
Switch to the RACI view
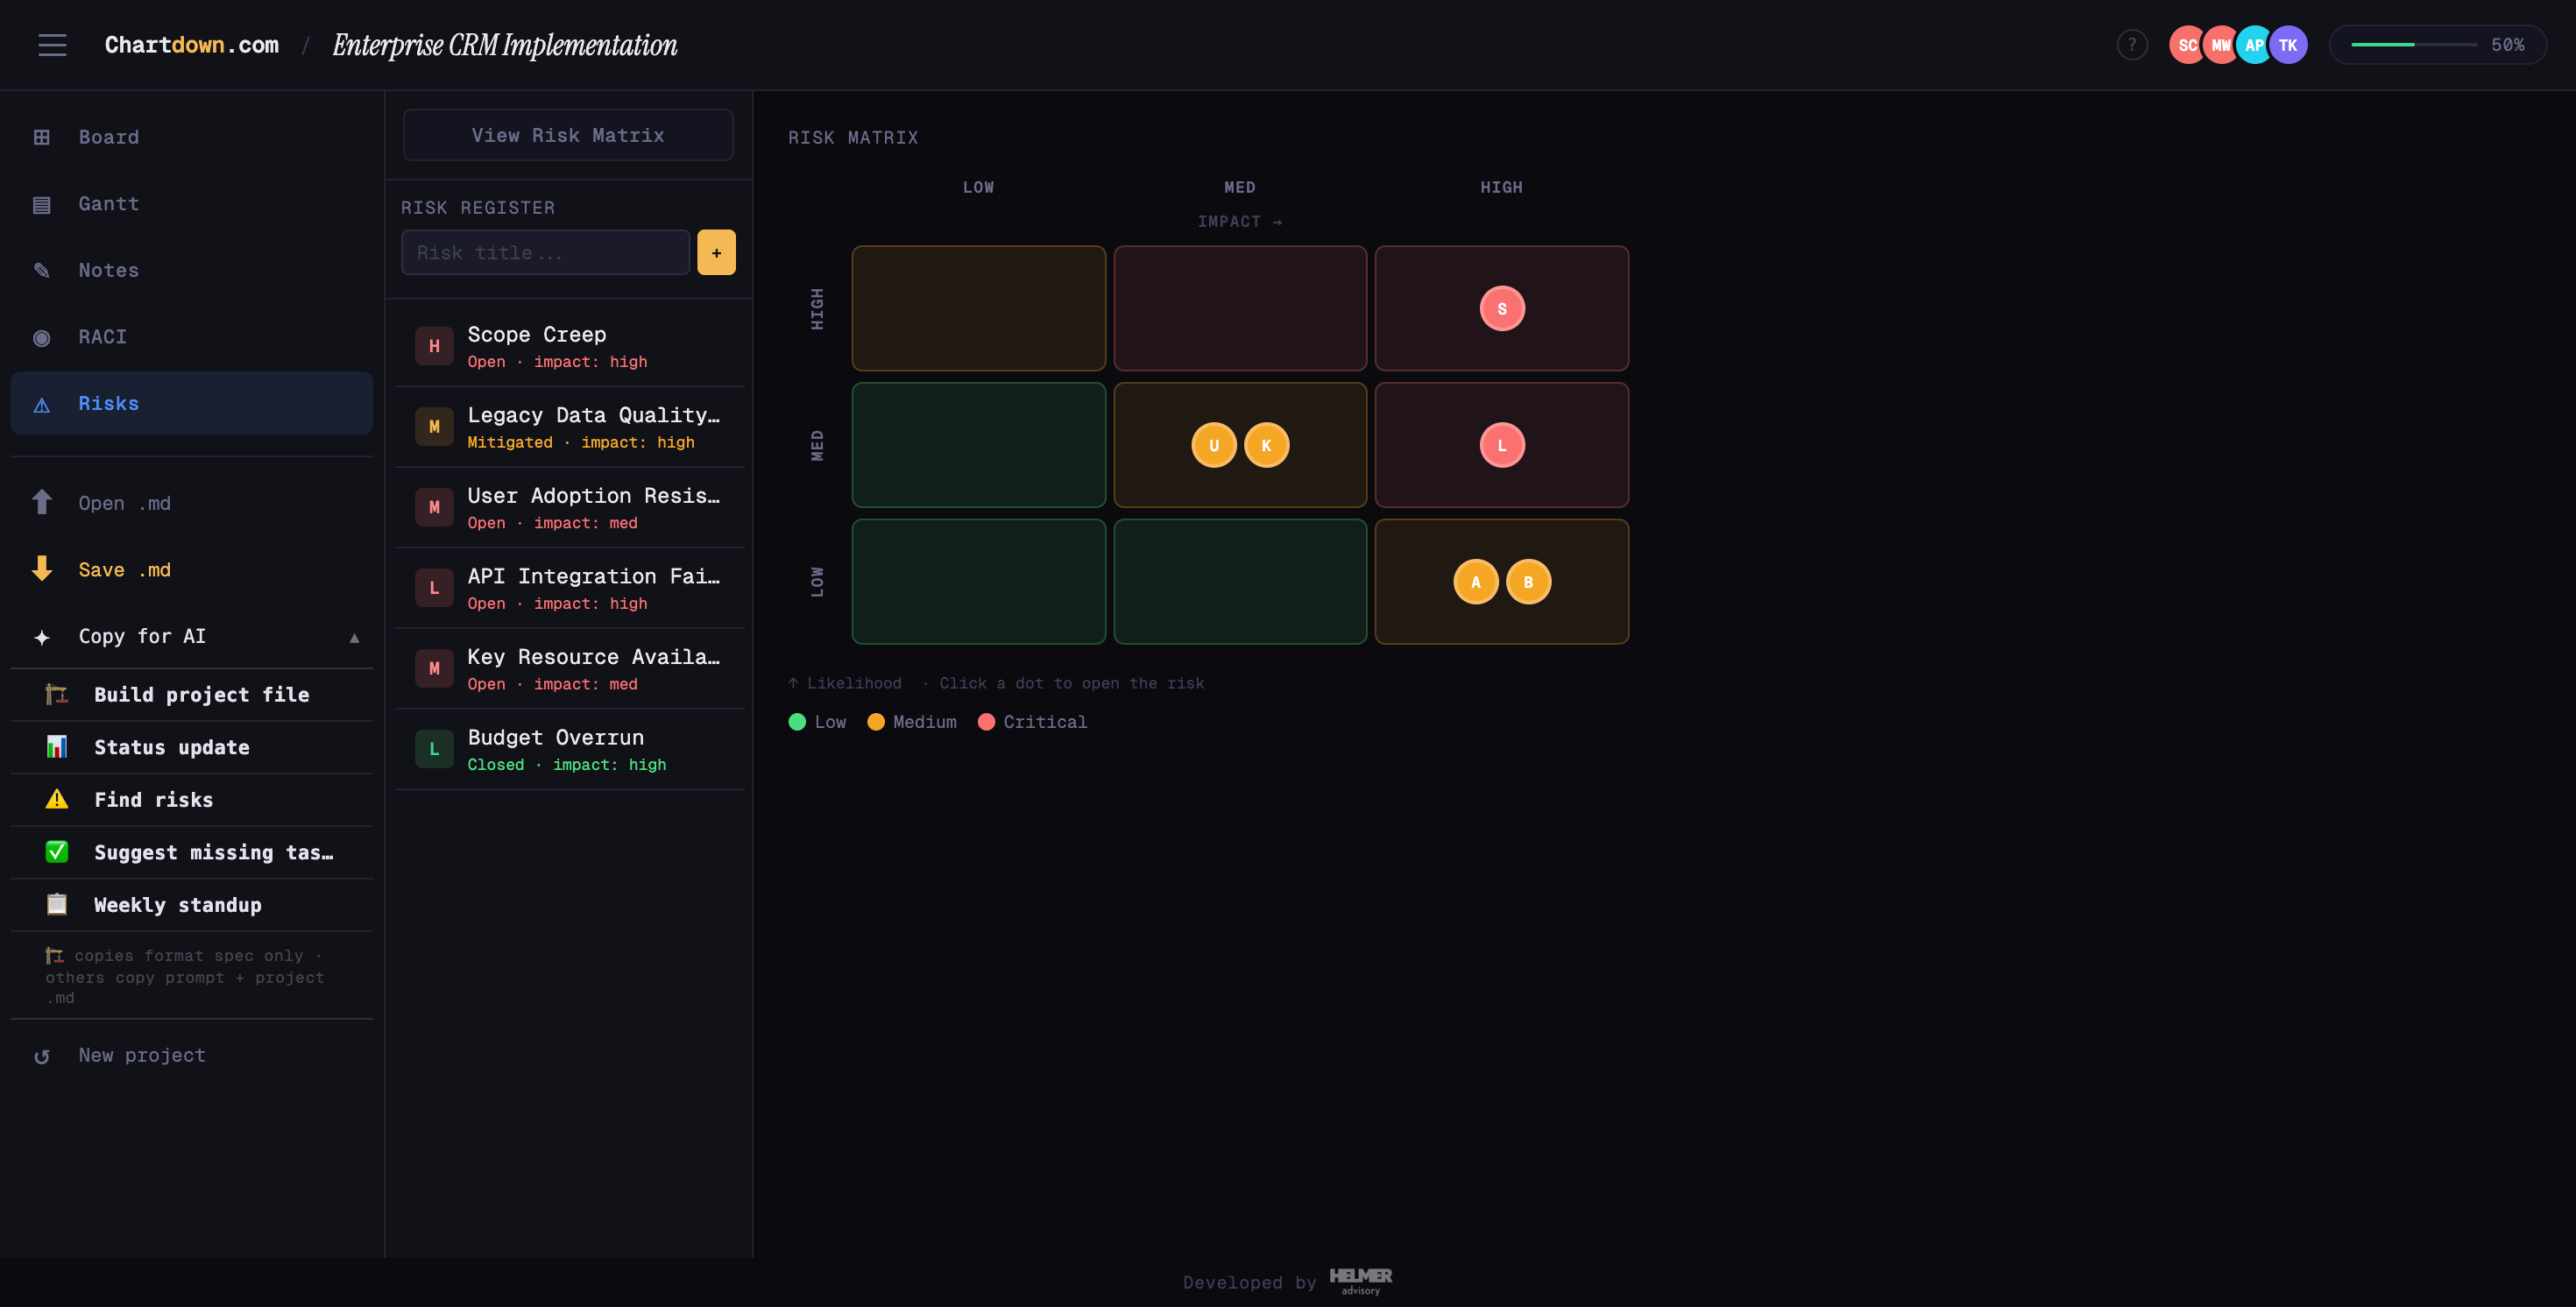click(102, 337)
